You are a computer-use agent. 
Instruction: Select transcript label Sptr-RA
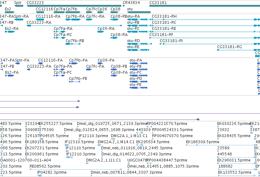point(22,16)
